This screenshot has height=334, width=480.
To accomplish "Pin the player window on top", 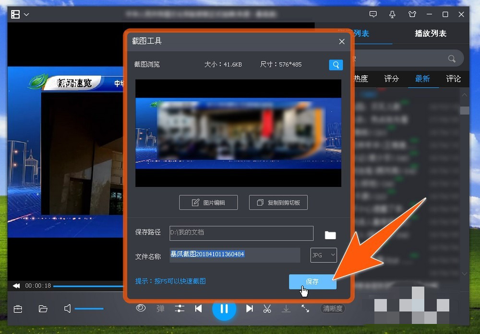I will coord(392,14).
